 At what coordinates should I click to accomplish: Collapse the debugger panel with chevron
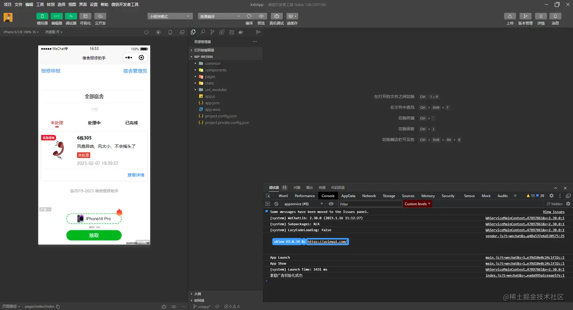[x=556, y=188]
